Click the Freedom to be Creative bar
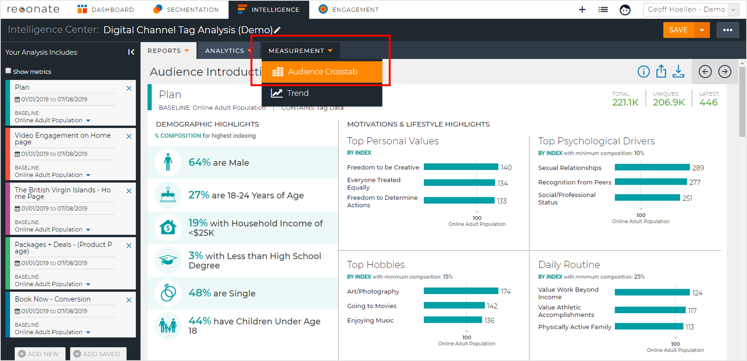The image size is (747, 361). pyautogui.click(x=461, y=167)
